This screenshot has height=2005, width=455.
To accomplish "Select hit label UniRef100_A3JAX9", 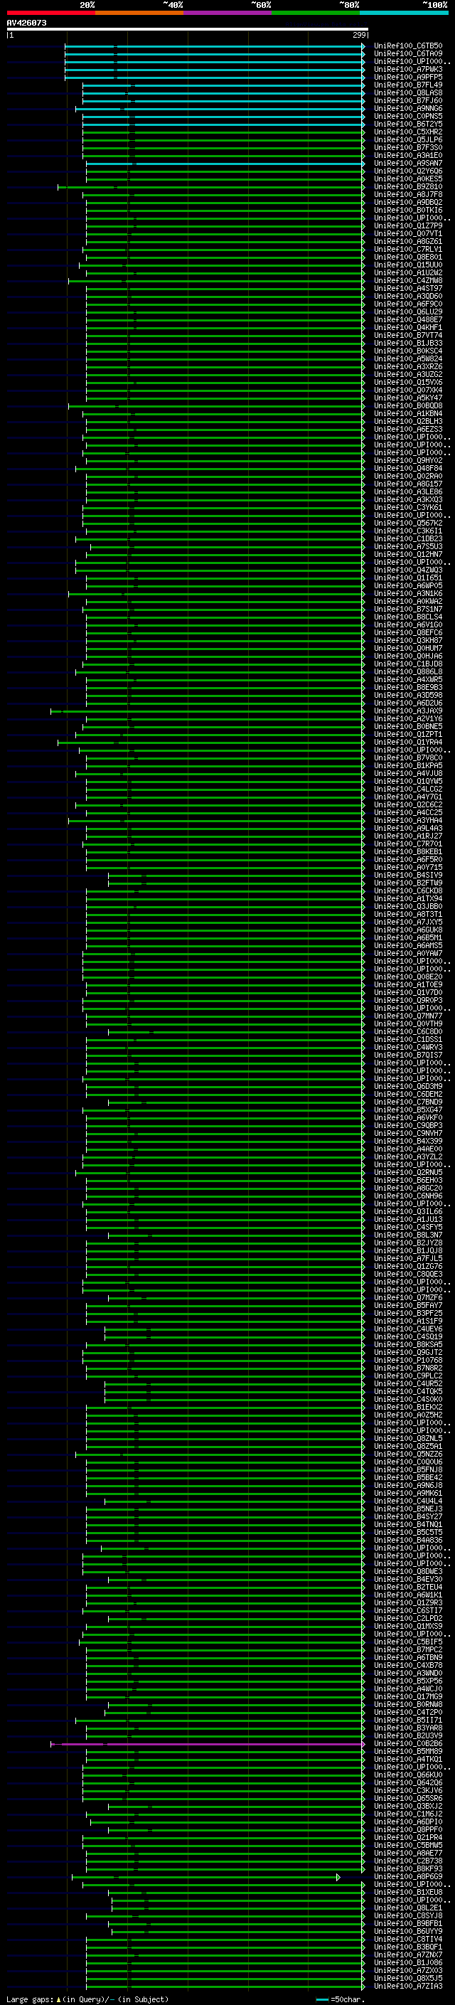I will (408, 711).
